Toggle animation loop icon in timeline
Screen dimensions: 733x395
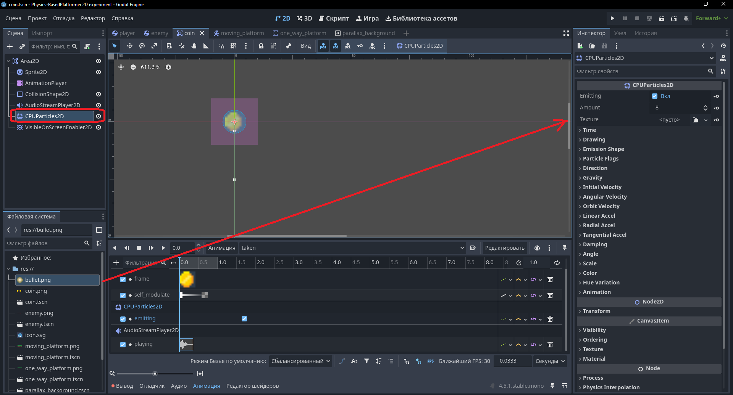tap(557, 263)
